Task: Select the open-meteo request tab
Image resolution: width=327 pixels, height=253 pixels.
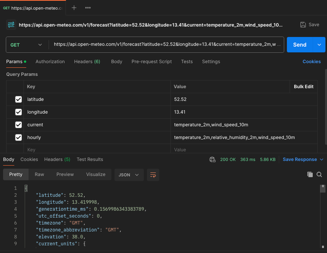Action: pos(33,8)
